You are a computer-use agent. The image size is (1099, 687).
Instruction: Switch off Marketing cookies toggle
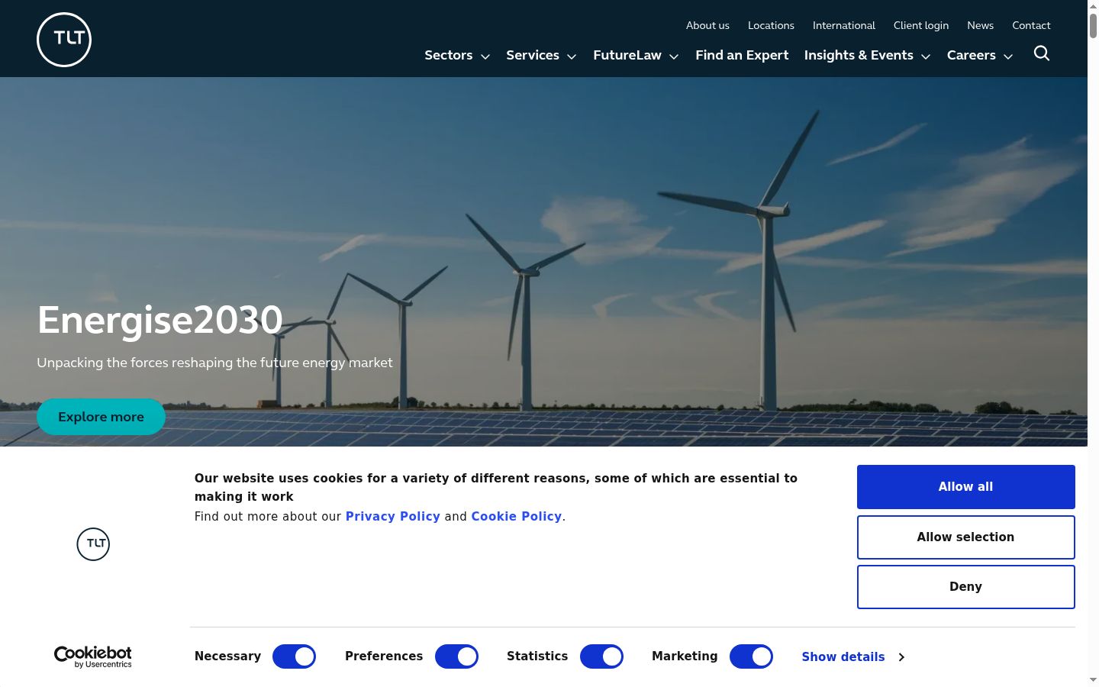(x=751, y=656)
